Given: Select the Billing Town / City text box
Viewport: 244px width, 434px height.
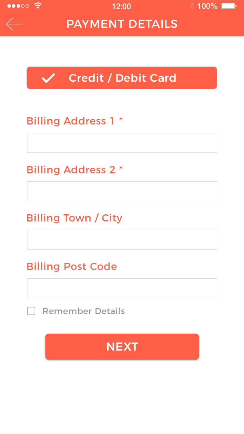Looking at the screenshot, I should tap(122, 240).
